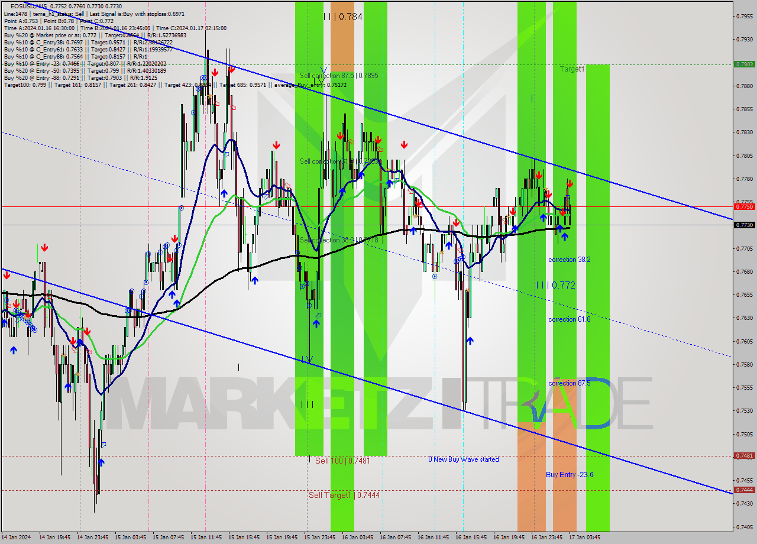Click the red 0.7481 price tag
This screenshot has width=757, height=544.
pyautogui.click(x=744, y=455)
